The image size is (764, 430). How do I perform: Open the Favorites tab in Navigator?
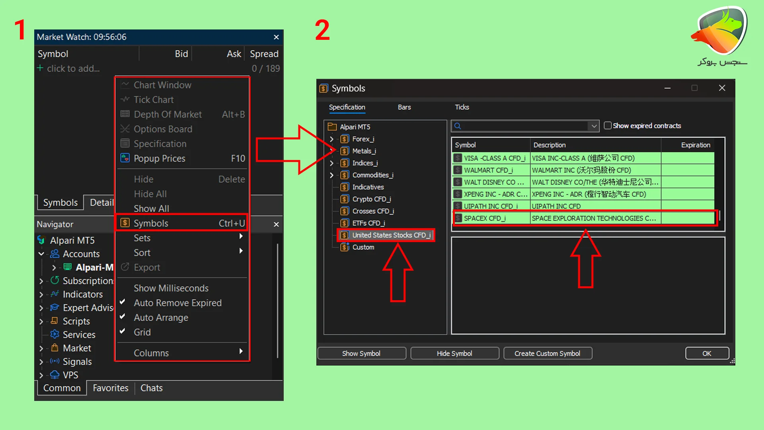(x=111, y=388)
